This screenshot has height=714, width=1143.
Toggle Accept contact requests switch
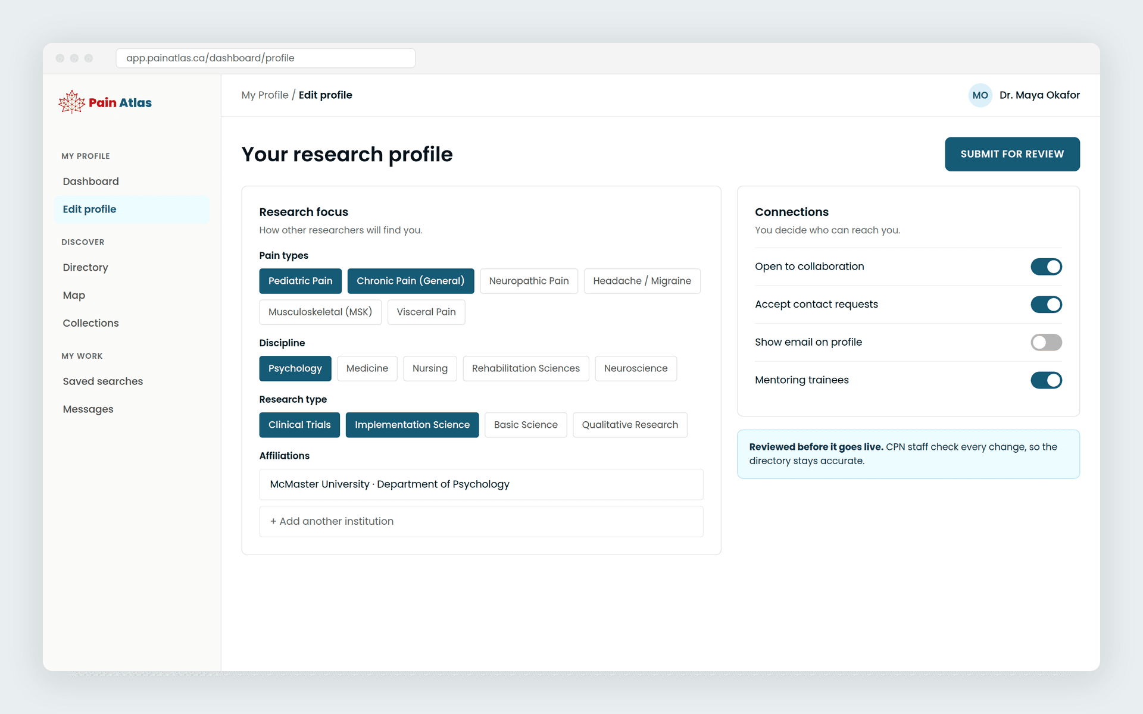(1046, 305)
